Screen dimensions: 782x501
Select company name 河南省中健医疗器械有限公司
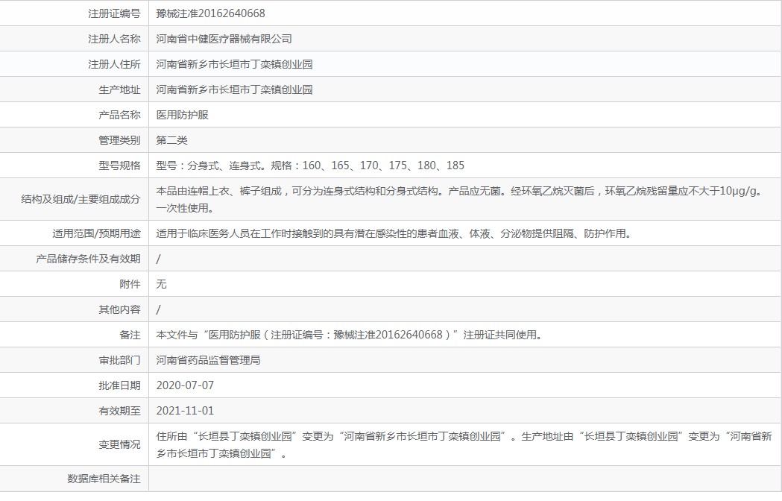(x=224, y=39)
